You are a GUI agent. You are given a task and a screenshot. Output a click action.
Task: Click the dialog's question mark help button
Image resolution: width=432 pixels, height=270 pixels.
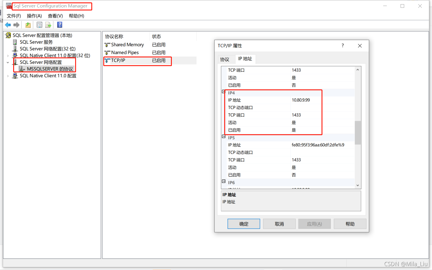[343, 45]
